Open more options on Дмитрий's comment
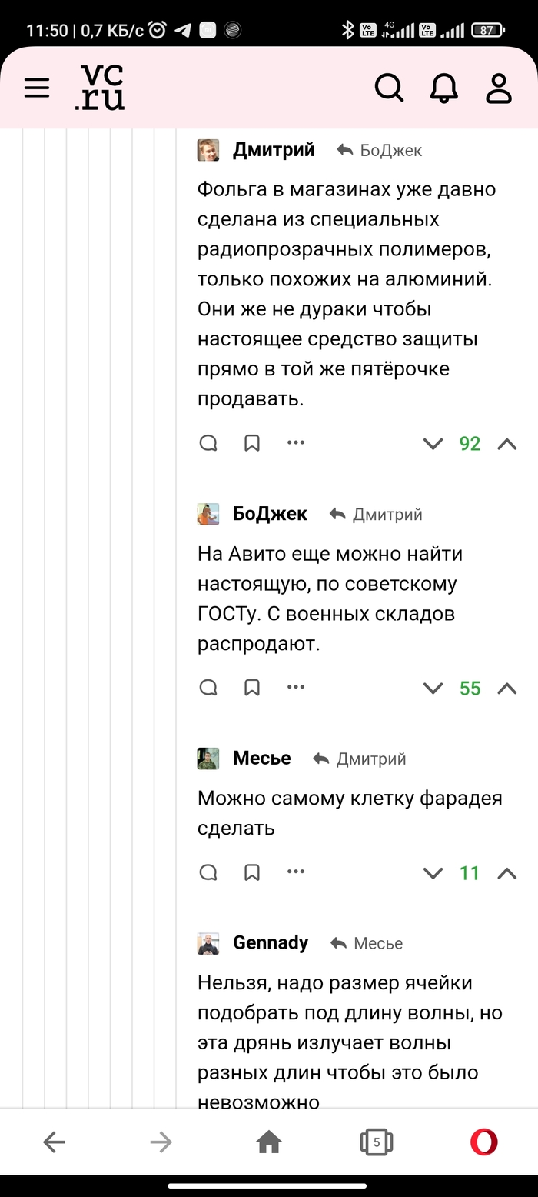The height and width of the screenshot is (1197, 538). (296, 443)
